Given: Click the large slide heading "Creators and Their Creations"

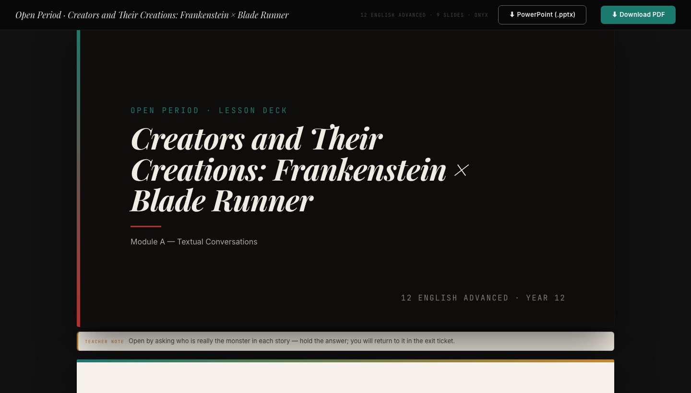Looking at the screenshot, I should tap(300, 169).
